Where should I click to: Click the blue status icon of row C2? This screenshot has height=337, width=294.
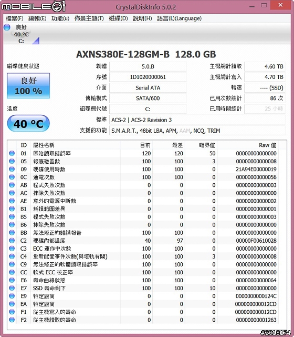pyautogui.click(x=12, y=241)
